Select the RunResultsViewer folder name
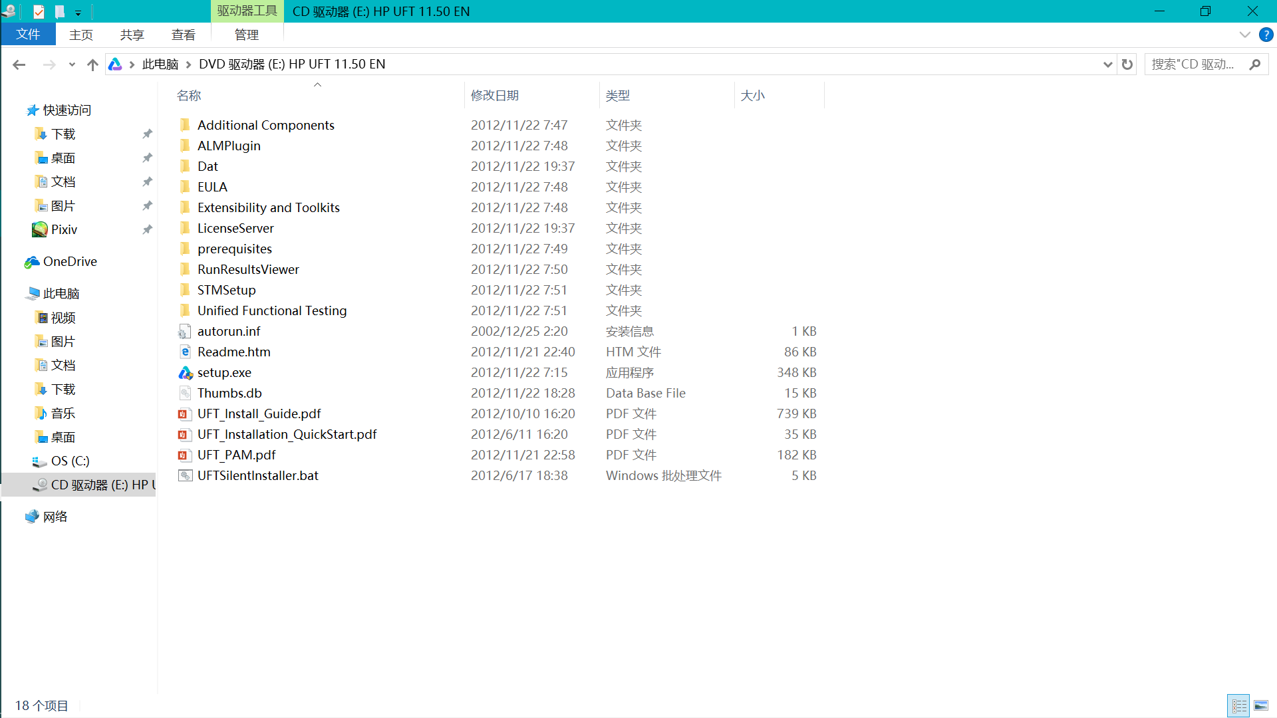The width and height of the screenshot is (1277, 718). [248, 269]
